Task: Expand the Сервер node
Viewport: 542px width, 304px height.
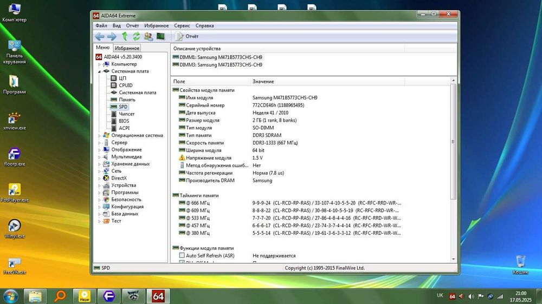Action: coord(99,142)
